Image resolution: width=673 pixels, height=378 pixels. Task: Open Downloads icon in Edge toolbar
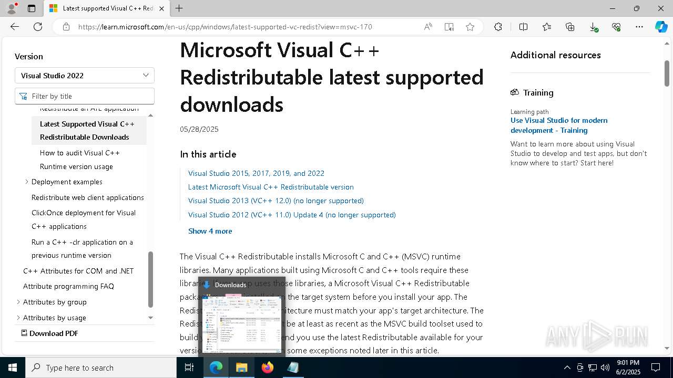click(x=593, y=27)
